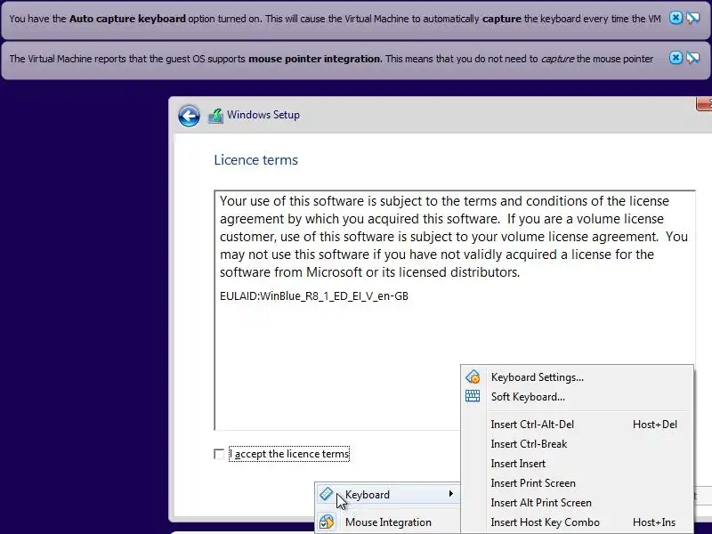This screenshot has height=534, width=712.
Task: Open Keyboard Settings from the submenu
Action: 577,377
